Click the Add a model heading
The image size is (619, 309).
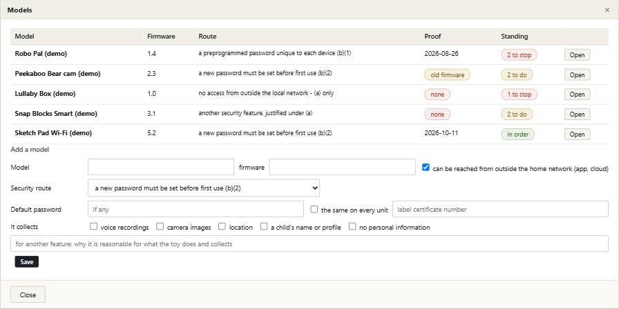(30, 150)
